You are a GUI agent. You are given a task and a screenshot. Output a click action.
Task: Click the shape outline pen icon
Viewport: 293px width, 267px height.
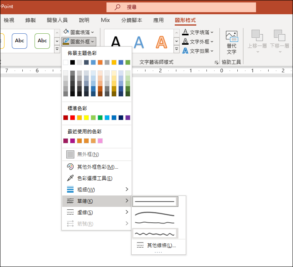coord(66,41)
